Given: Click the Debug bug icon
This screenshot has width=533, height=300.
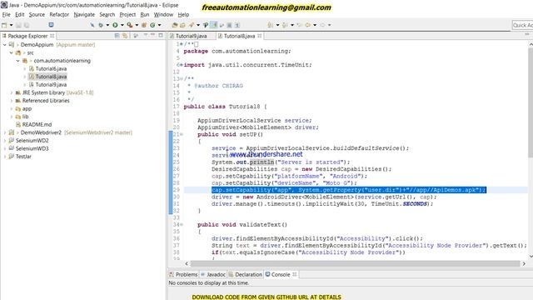Looking at the screenshot, I should 101,25.
